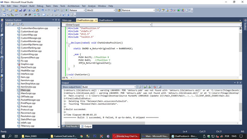The width and height of the screenshot is (247, 139).
Task: Click the Output window horizontal scrollbar thumb
Action: click(x=105, y=123)
